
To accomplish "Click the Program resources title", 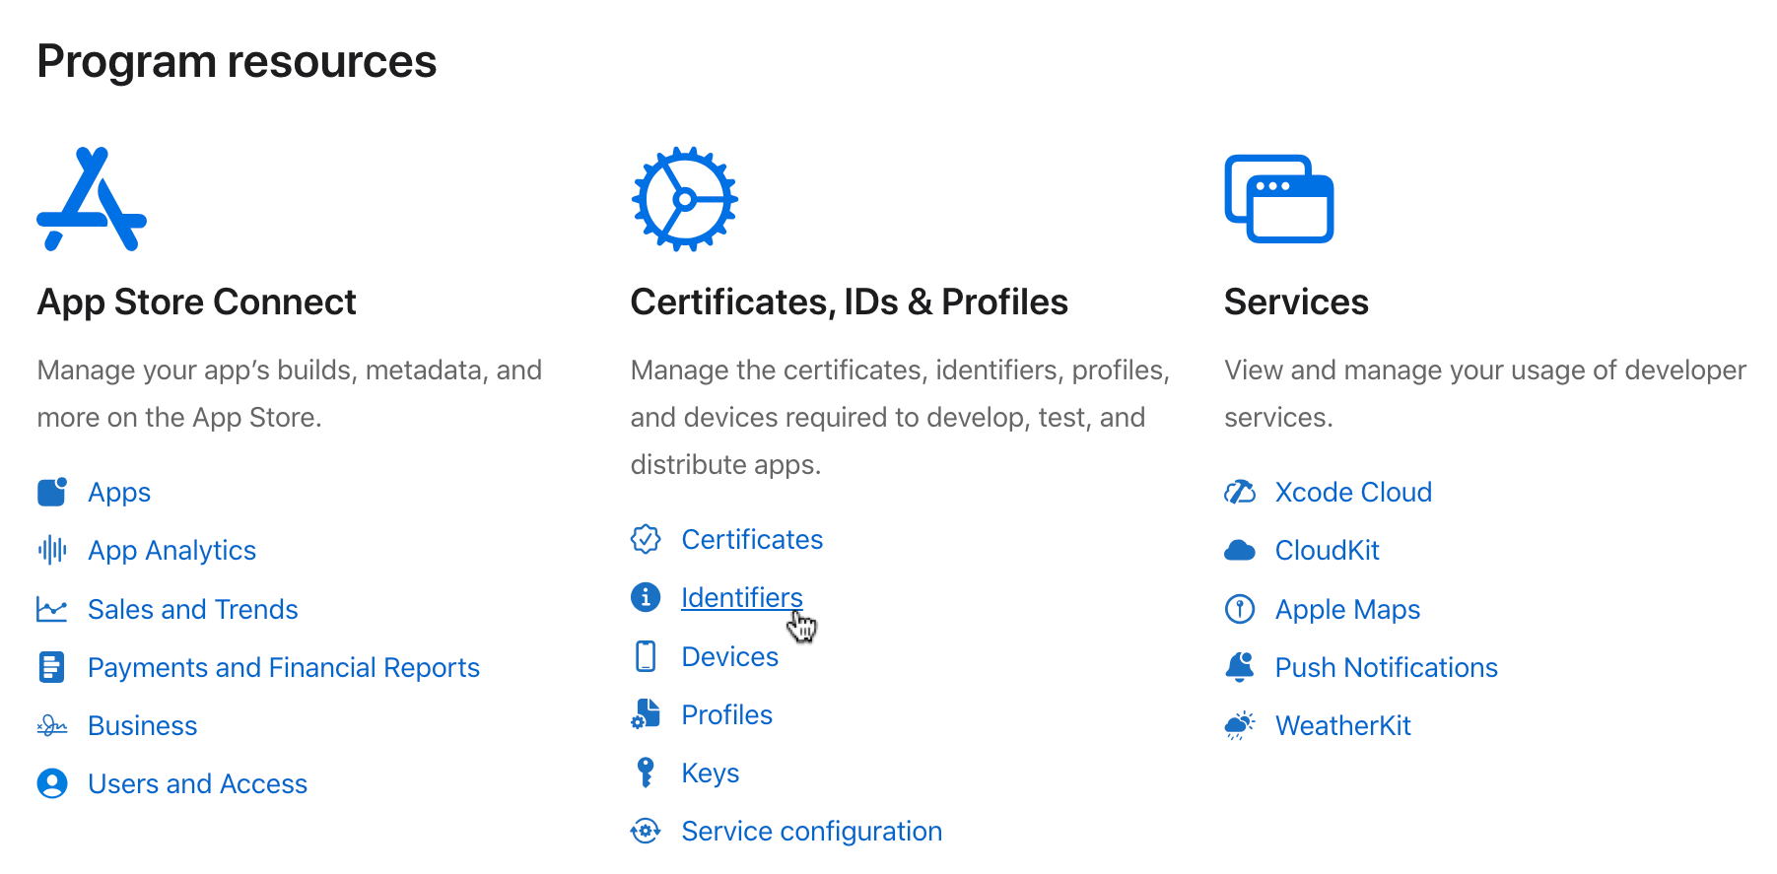I will [x=237, y=62].
